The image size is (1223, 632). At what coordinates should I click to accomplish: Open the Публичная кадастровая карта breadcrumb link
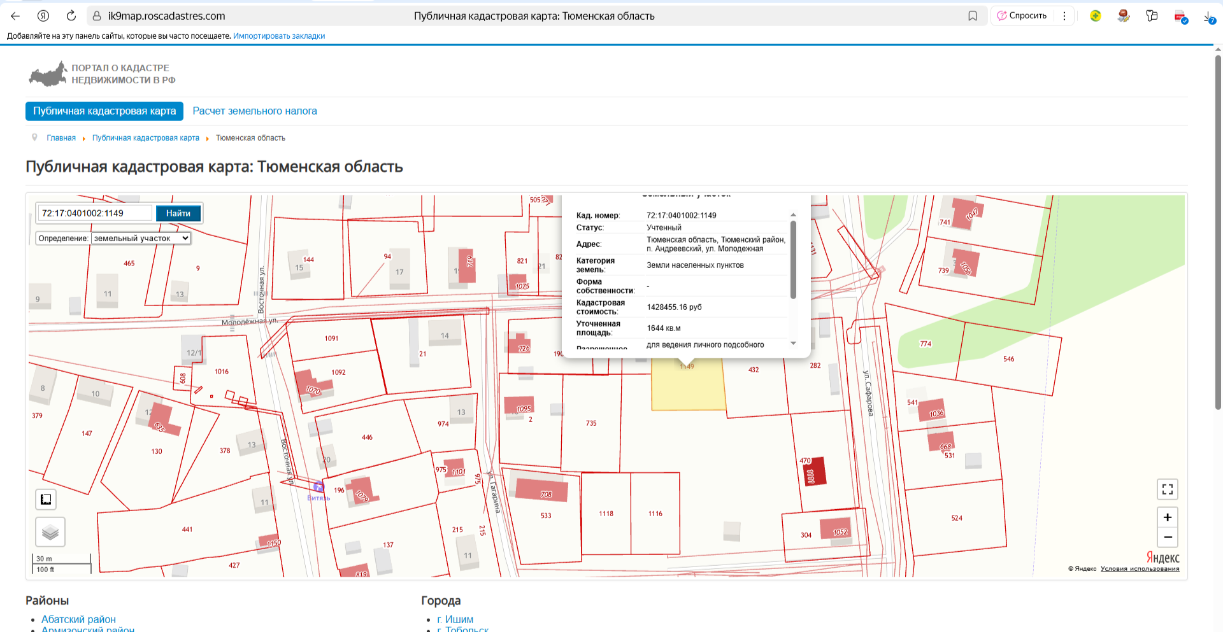coord(146,138)
